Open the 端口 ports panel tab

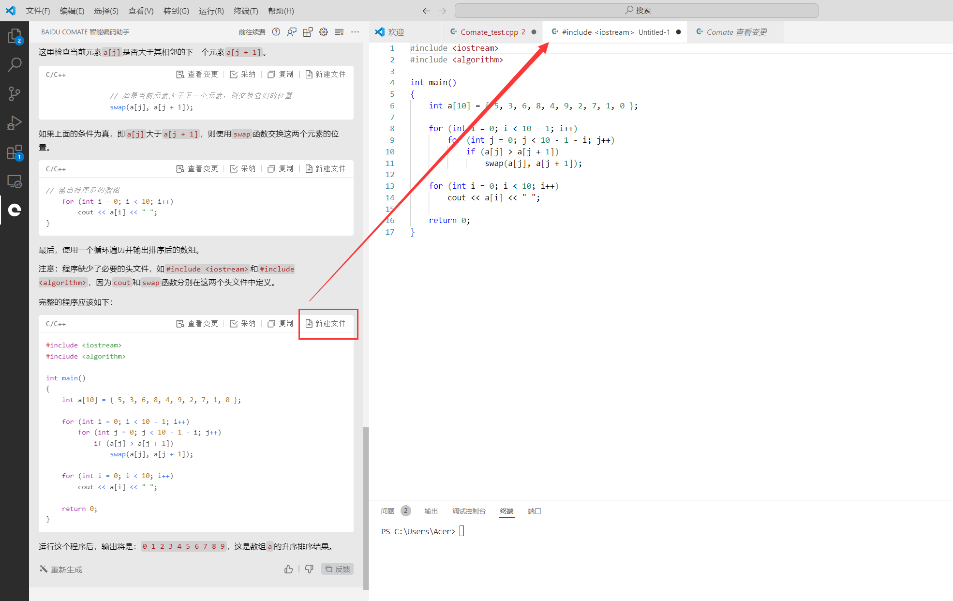tap(535, 511)
